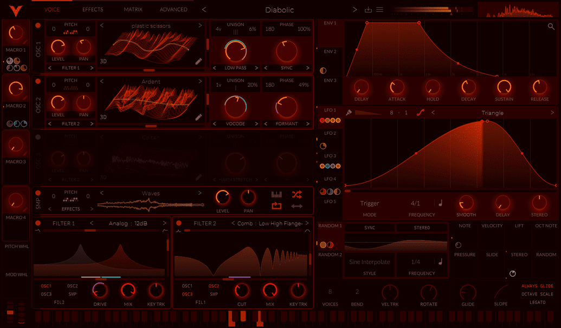This screenshot has width=561, height=328.
Task: Disable oscillator 1 power toggle
Action: point(38,25)
